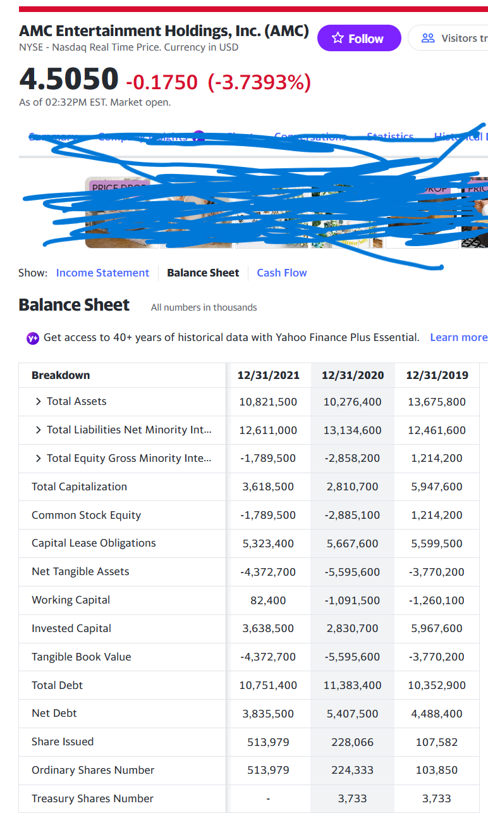488x825 pixels.
Task: Click the purple Follow button
Action: (359, 38)
